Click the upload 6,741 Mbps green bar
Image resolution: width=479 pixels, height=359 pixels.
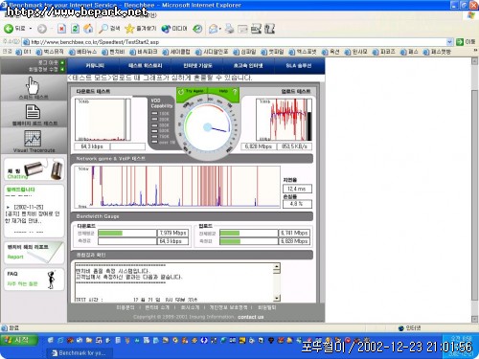(x=230, y=234)
